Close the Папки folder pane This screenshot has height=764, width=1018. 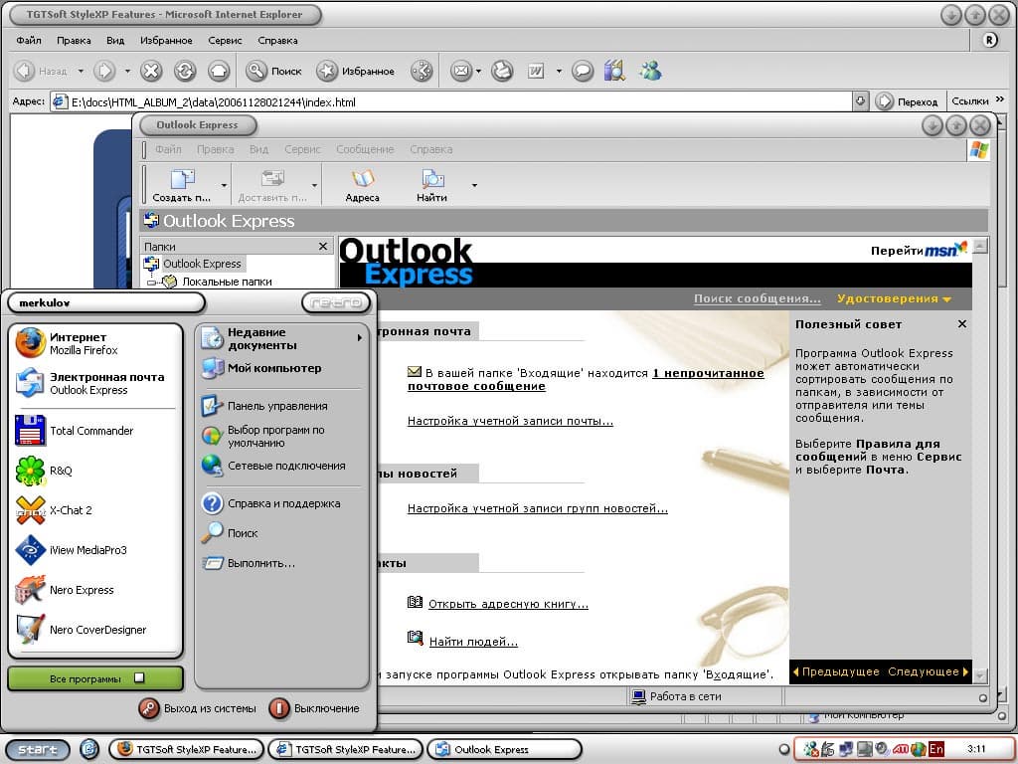tap(323, 247)
